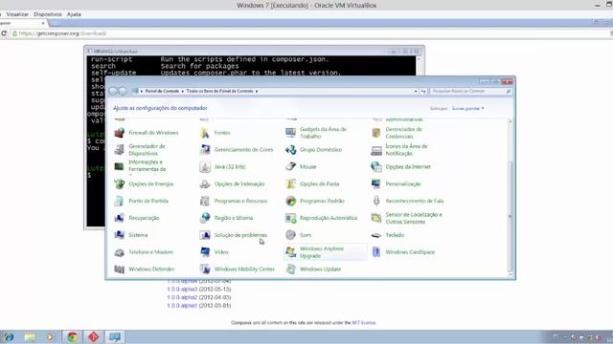Open Firewall do Windows icon
The width and height of the screenshot is (613, 344).
[119, 133]
